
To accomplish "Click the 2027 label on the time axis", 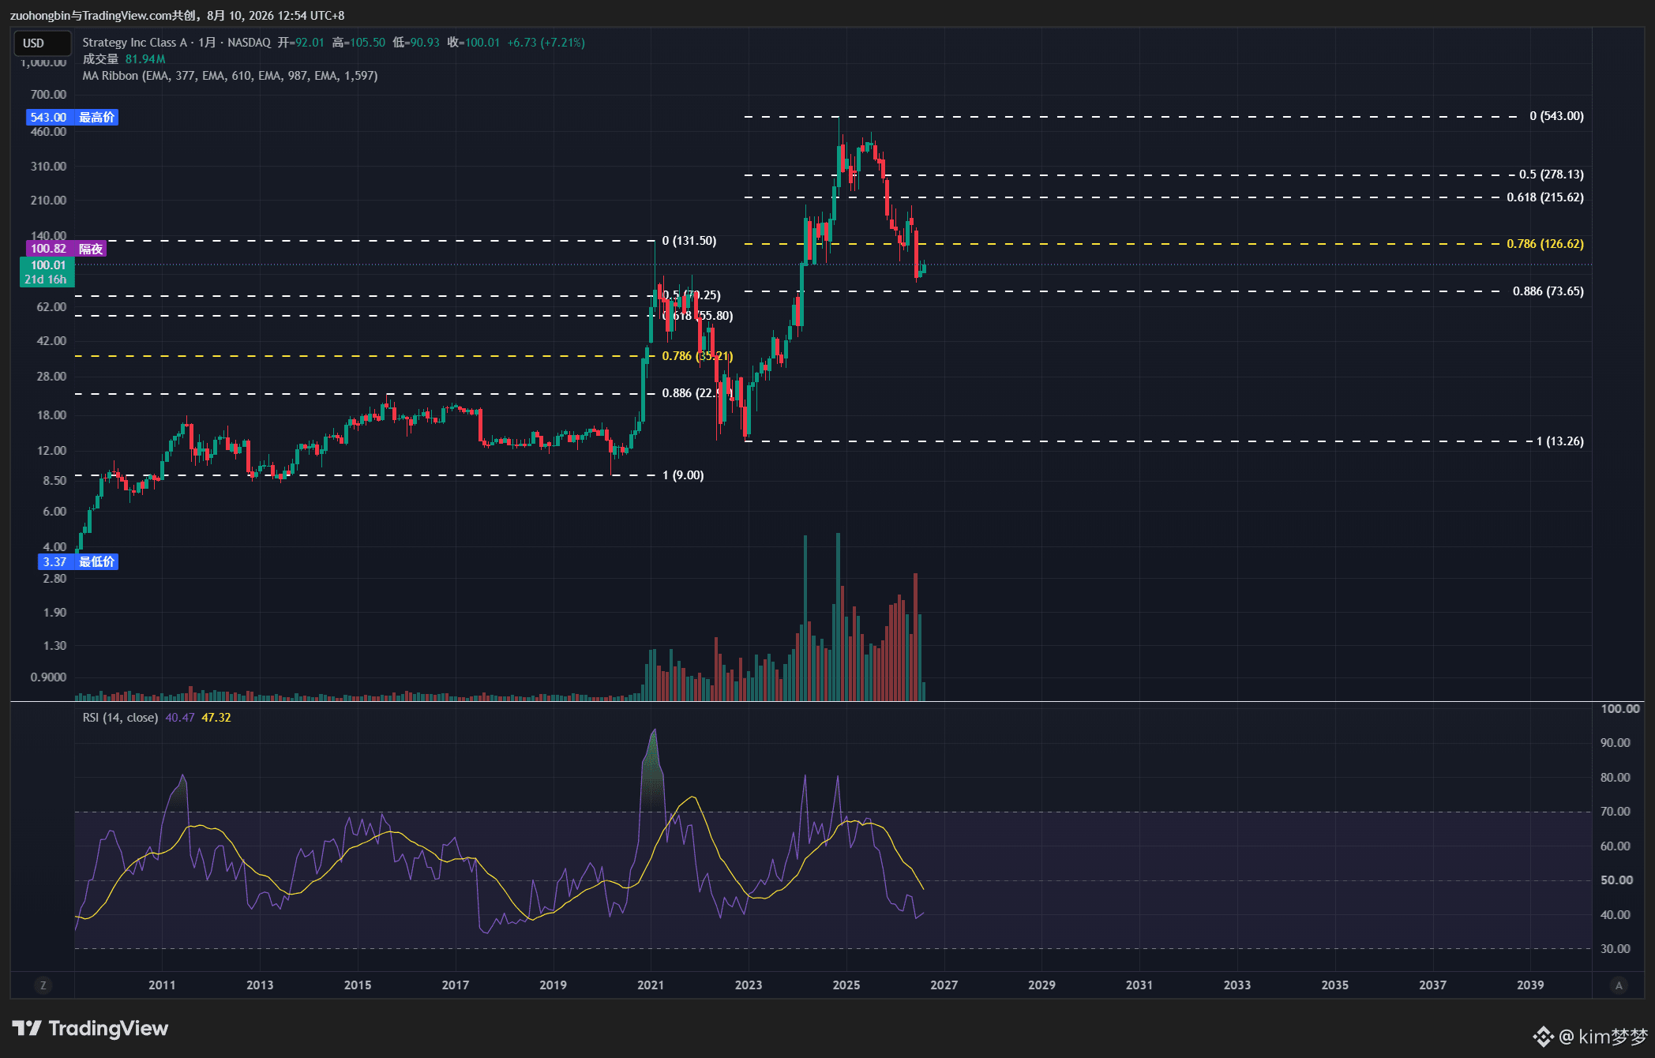I will 944,985.
